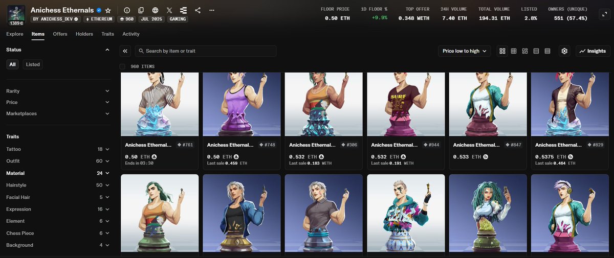Expand the Price filter
The width and height of the screenshot is (614, 258).
pos(58,102)
